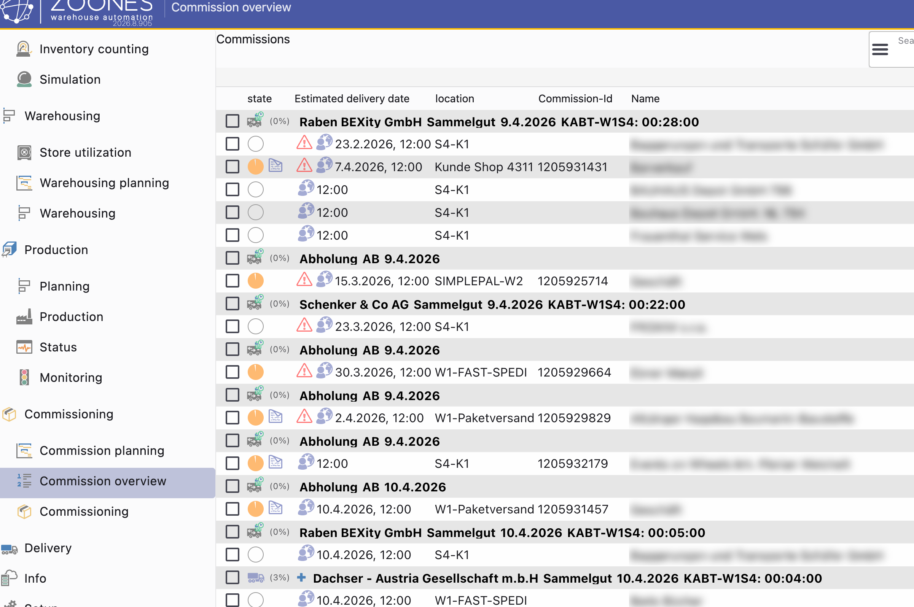Click the empty state circle on the 23.2.2026 row
914x607 pixels.
click(x=256, y=144)
